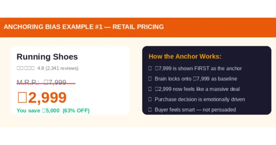Click the "How the Anchor Works:" heading
The height and width of the screenshot is (145, 276).
185,56
